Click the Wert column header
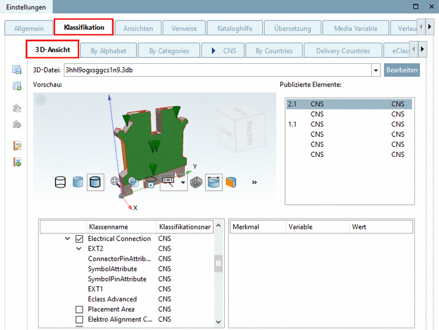 [x=381, y=226]
